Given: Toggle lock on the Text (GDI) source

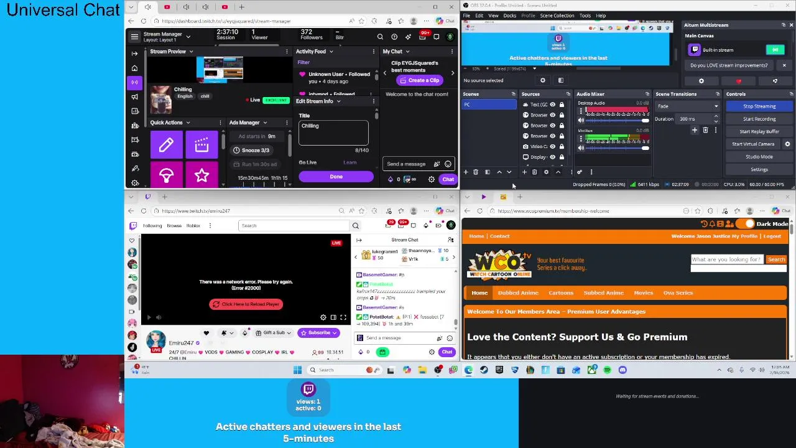Looking at the screenshot, I should tap(562, 105).
